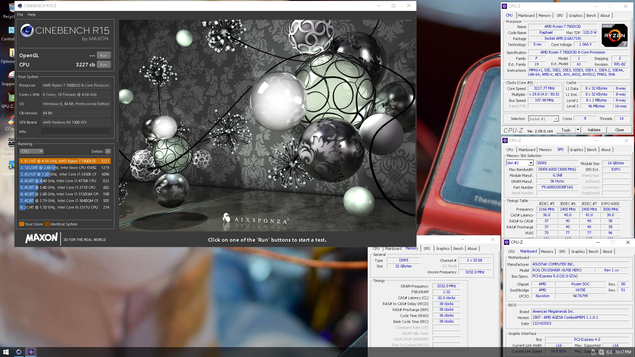This screenshot has height=357, width=635.
Task: Select the 8C/16T AMD Ryzen 7 7800X3D ranking row
Action: coord(65,161)
